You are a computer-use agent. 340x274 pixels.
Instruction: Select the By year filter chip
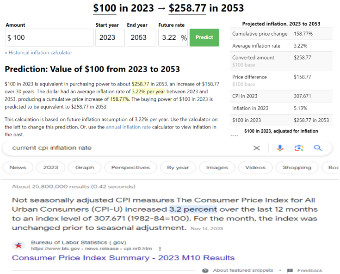[x=178, y=167]
